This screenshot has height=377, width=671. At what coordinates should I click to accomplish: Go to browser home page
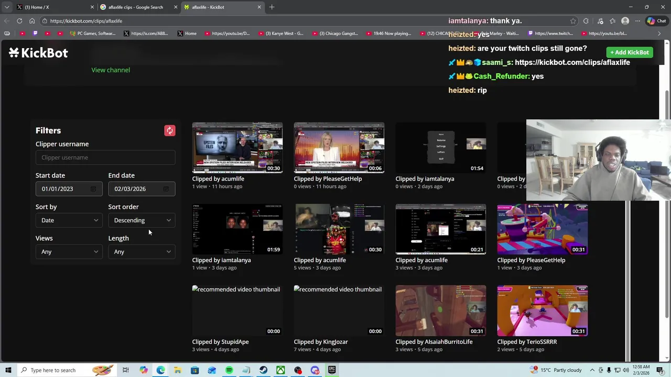(x=32, y=21)
